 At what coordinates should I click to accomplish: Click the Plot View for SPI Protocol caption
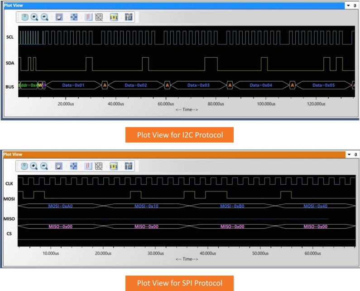pyautogui.click(x=179, y=283)
